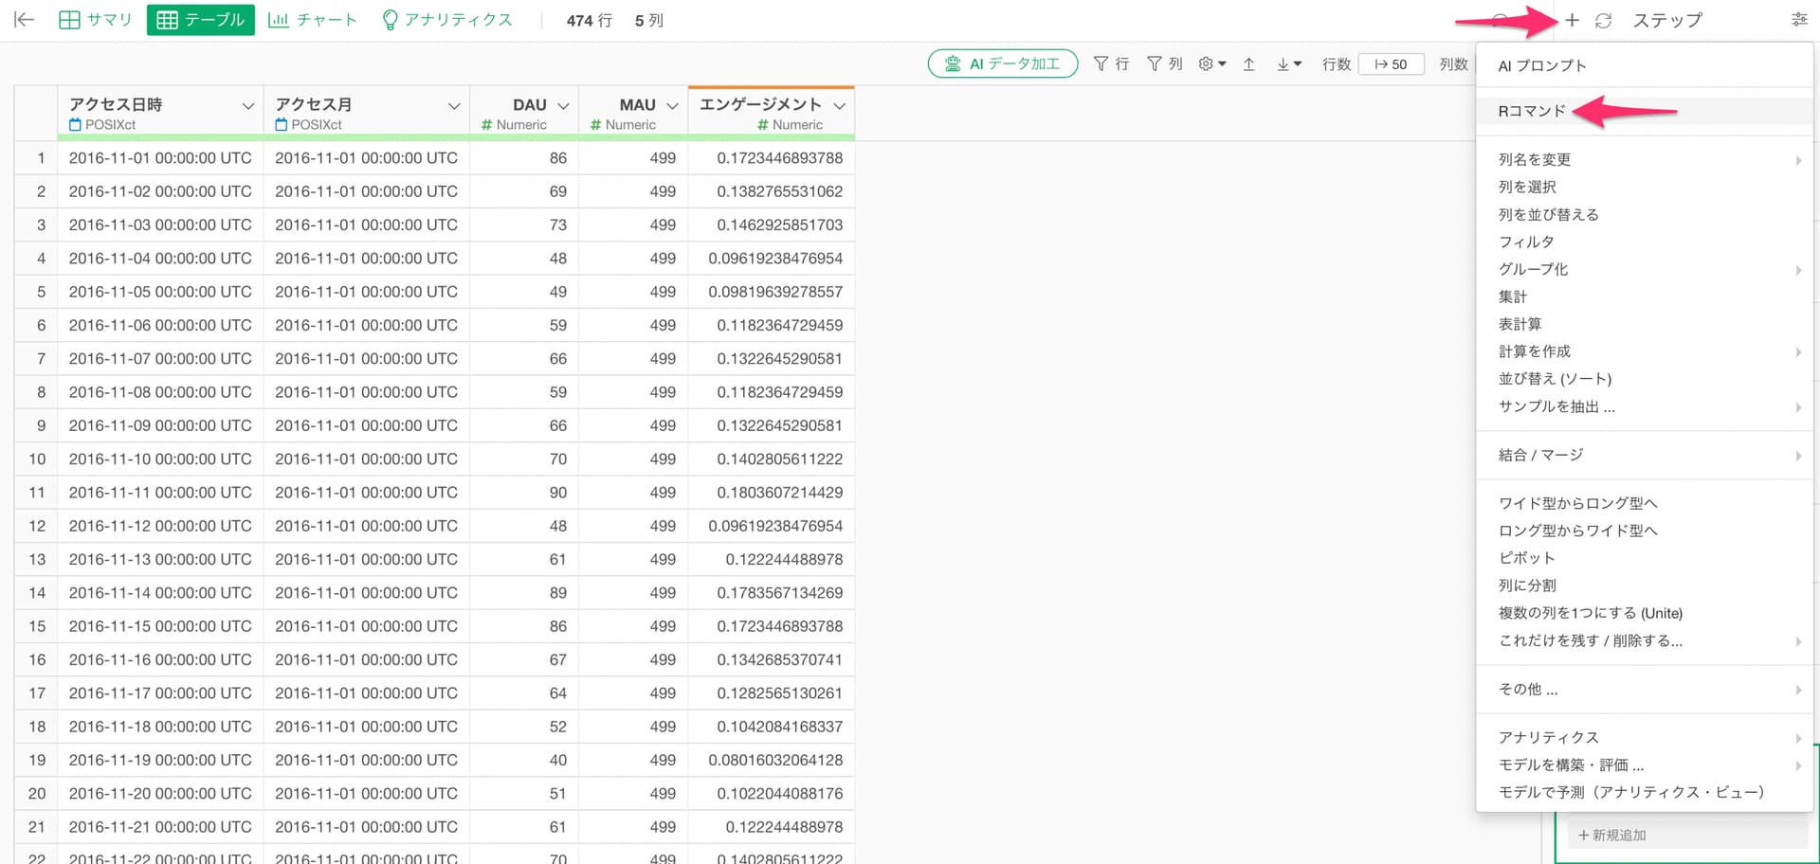1820x864 pixels.
Task: Open the download arrow dropdown
Action: [1288, 63]
